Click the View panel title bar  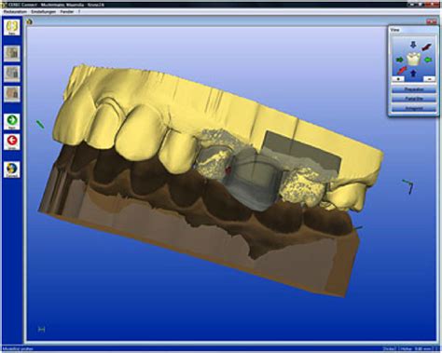(x=414, y=30)
